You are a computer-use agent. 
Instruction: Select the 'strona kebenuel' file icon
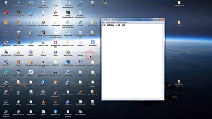pos(31,103)
